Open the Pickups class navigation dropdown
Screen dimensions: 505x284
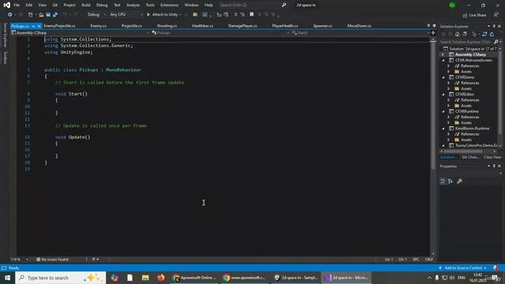pos(220,33)
